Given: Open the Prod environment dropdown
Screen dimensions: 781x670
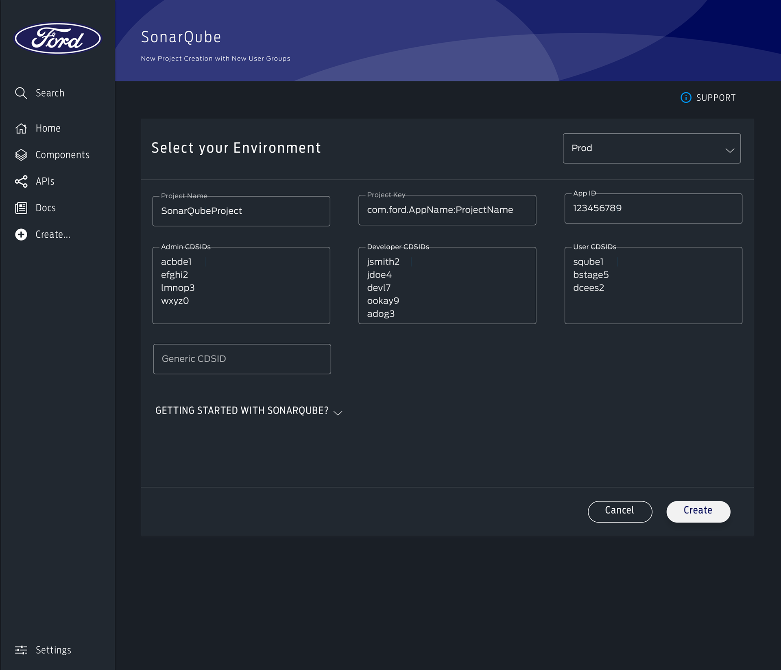Looking at the screenshot, I should [652, 148].
